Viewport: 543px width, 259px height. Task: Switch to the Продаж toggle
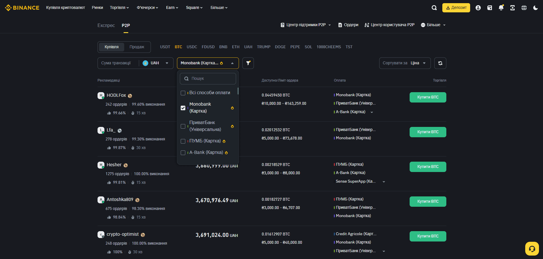[x=137, y=47]
